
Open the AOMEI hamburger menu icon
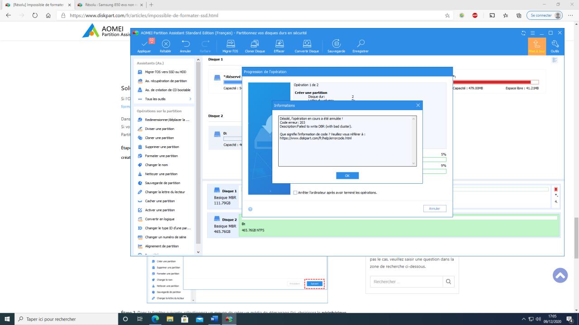532,33
